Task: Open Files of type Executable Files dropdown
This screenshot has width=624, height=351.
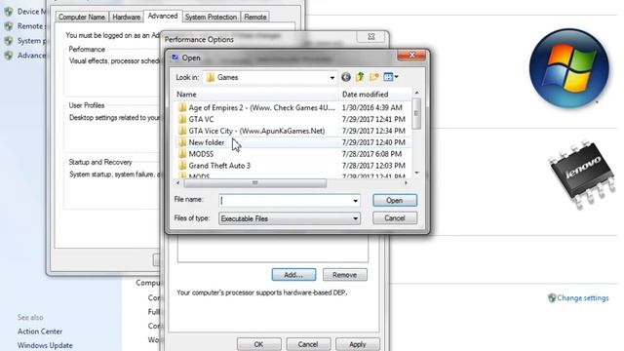Action: tap(355, 218)
